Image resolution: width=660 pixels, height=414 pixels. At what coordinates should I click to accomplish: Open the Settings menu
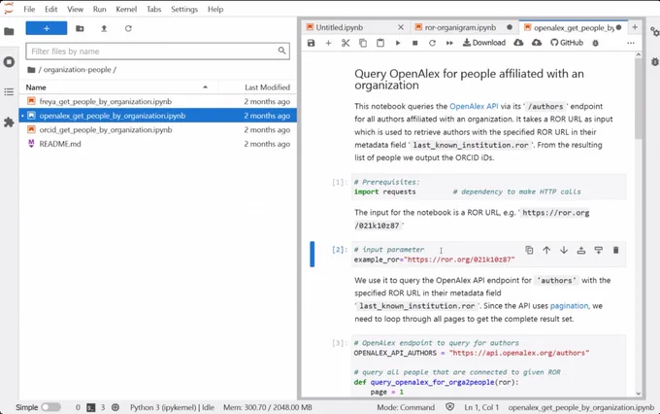tap(184, 9)
